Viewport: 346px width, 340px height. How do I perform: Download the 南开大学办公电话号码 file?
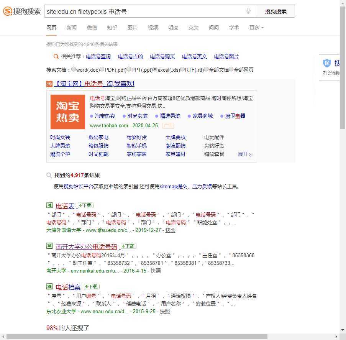128,246
